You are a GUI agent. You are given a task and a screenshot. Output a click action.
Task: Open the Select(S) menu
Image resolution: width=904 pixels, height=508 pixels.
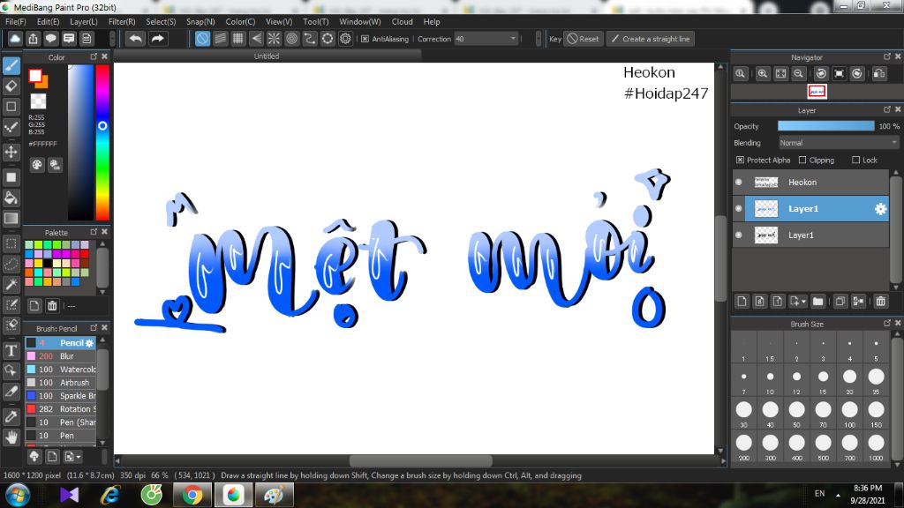pyautogui.click(x=161, y=21)
